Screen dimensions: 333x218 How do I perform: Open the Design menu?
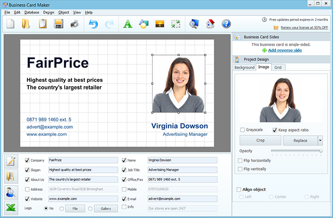(49, 12)
